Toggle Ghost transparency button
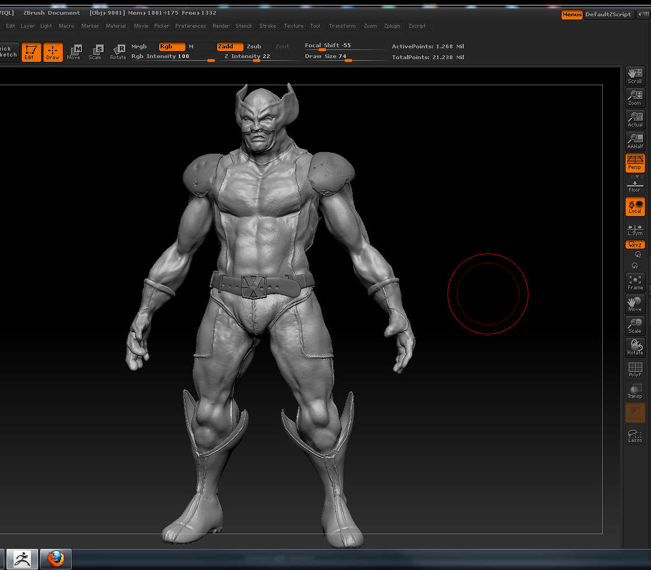This screenshot has height=570, width=651. click(x=635, y=413)
